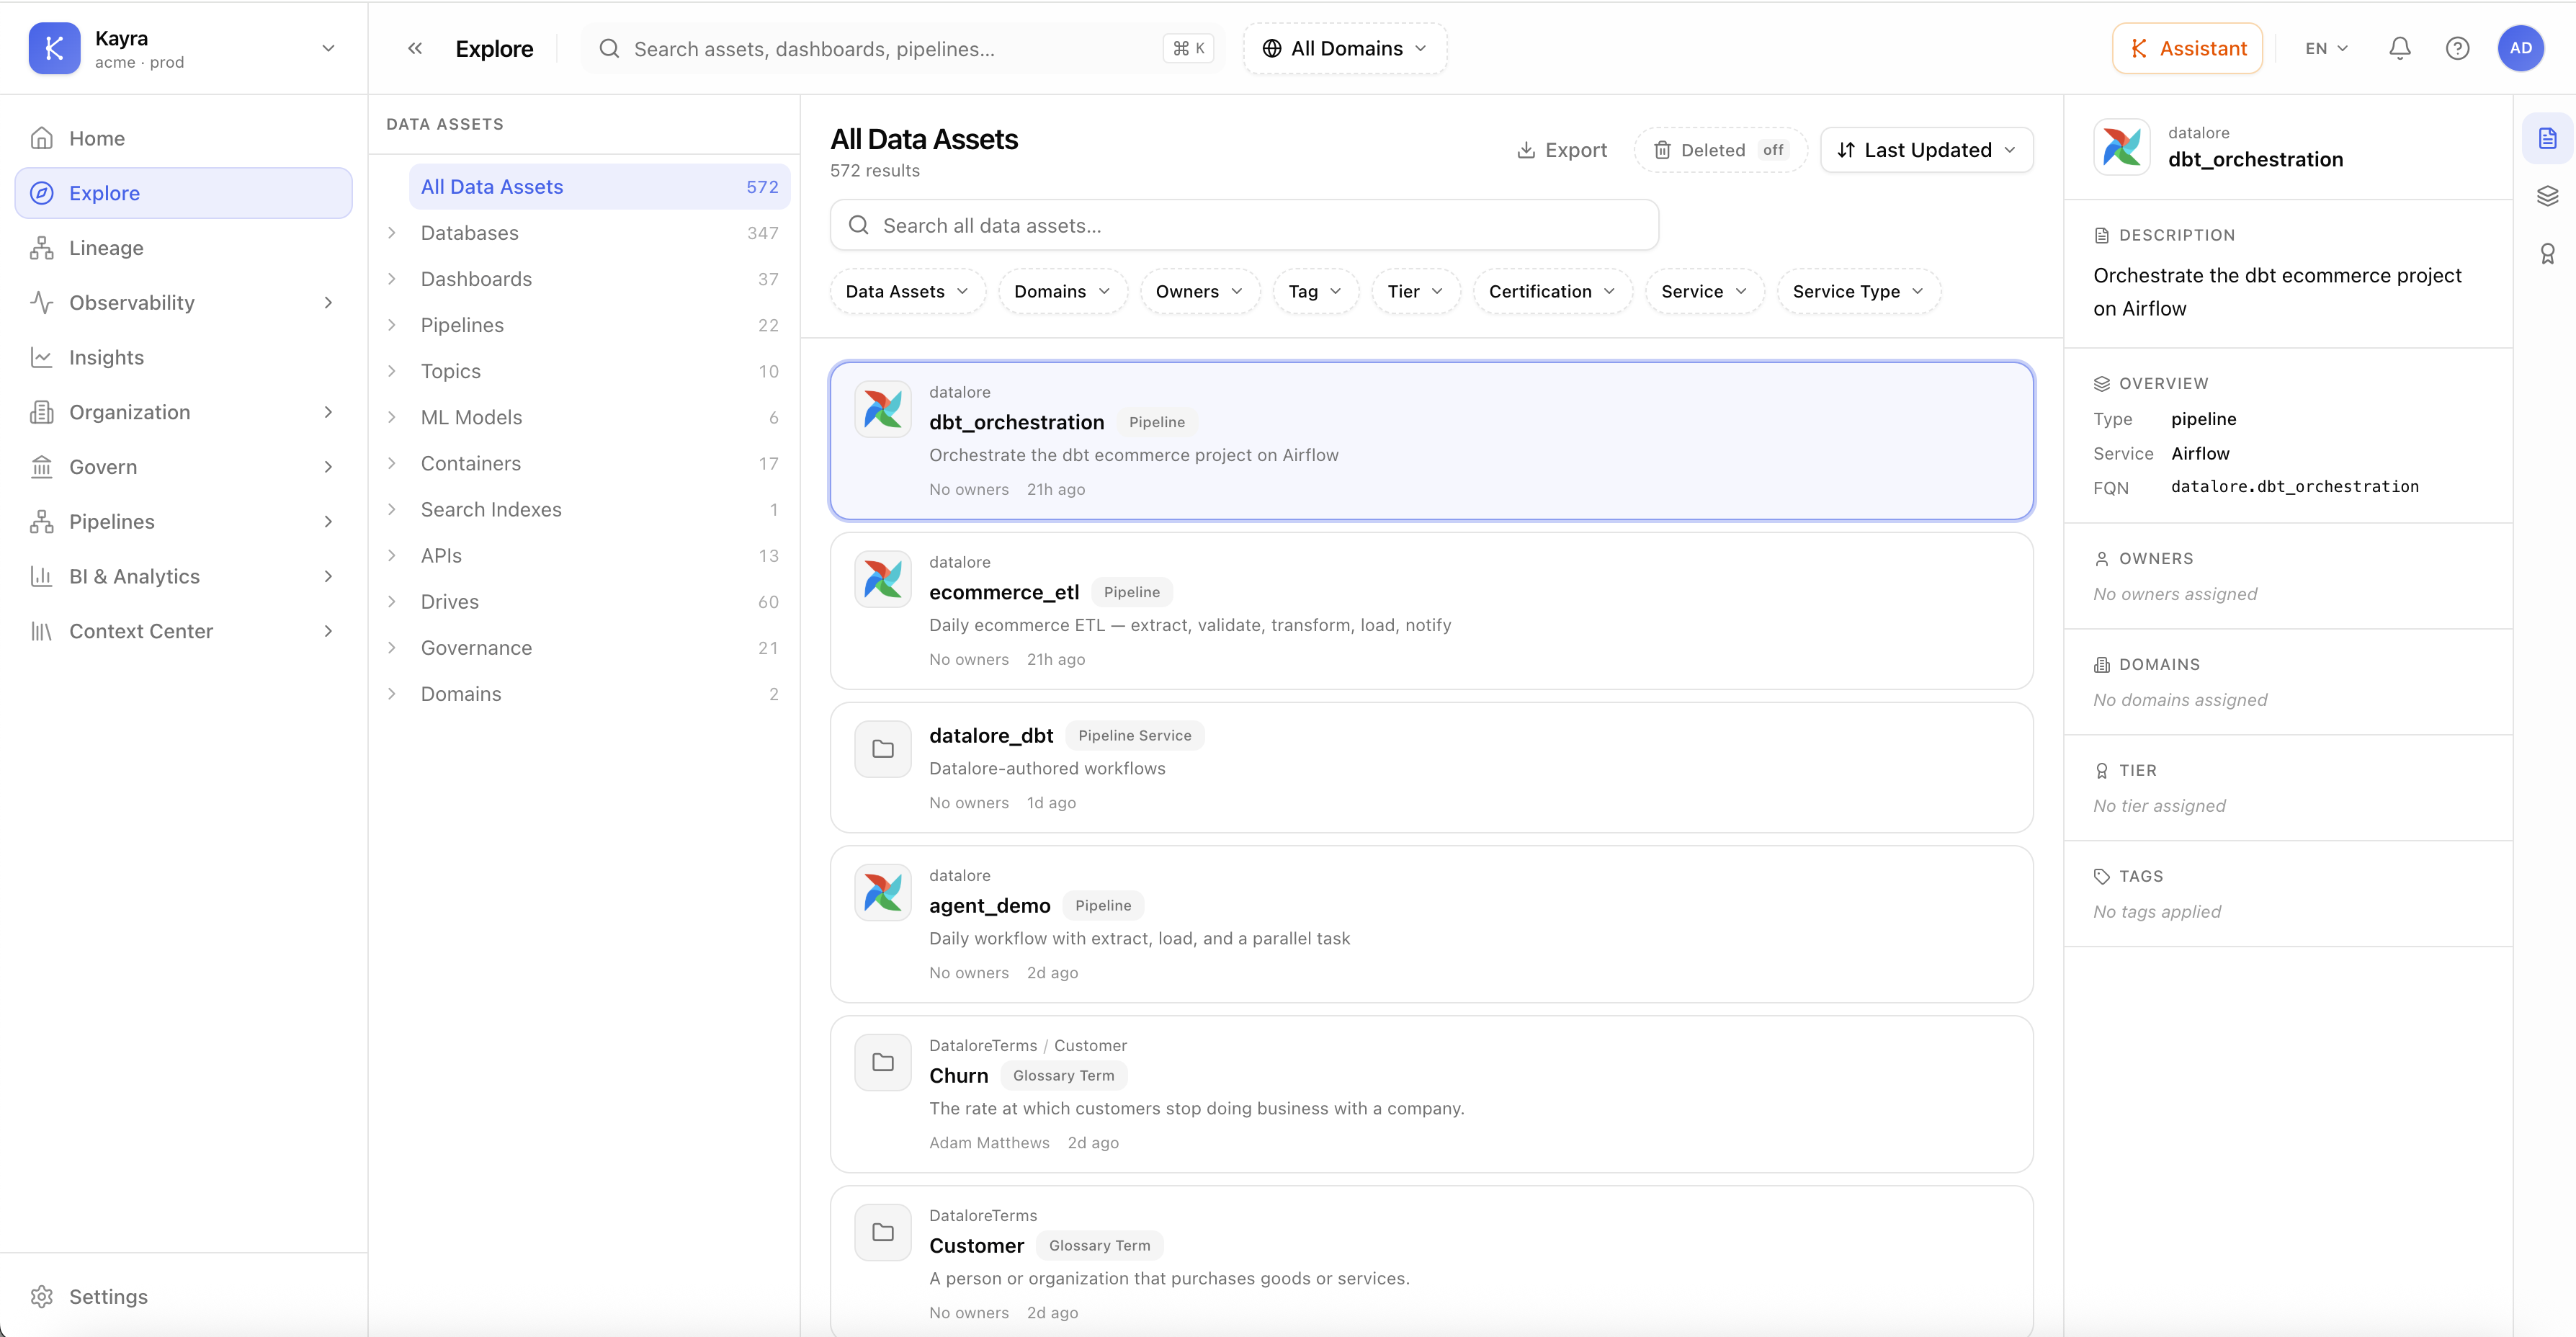The image size is (2576, 1337).
Task: Open the EN language dropdown
Action: pos(2326,48)
